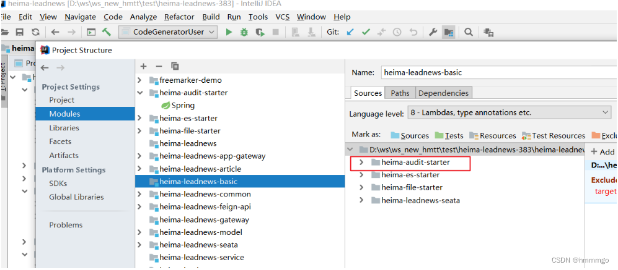Open the Language level dropdown
Screen dimensions: 618x270
tap(508, 113)
